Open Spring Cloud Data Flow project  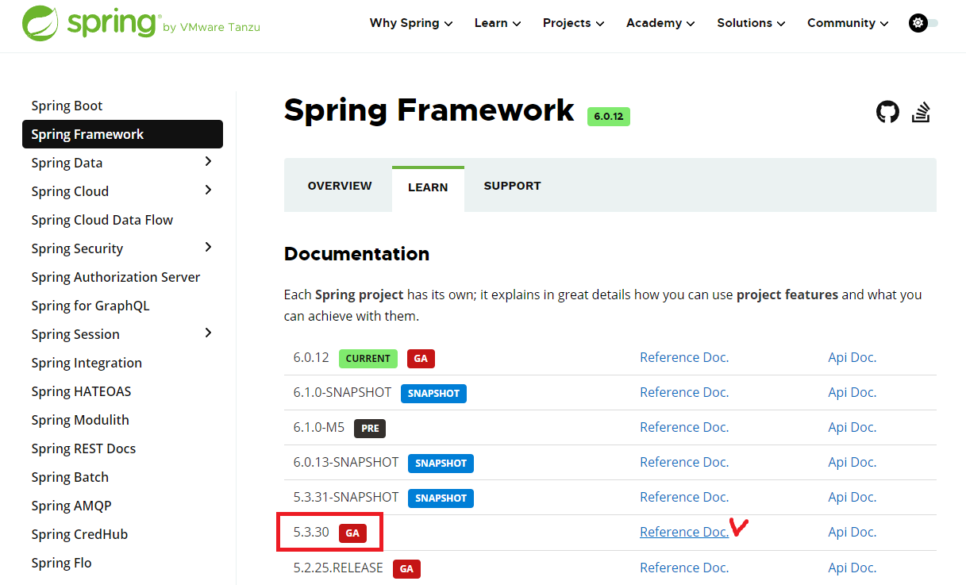(102, 220)
